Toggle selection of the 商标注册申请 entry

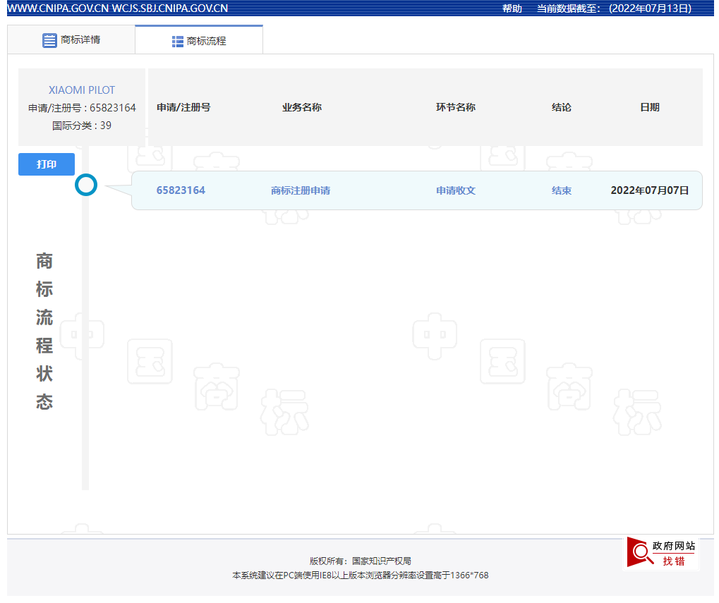(x=302, y=190)
